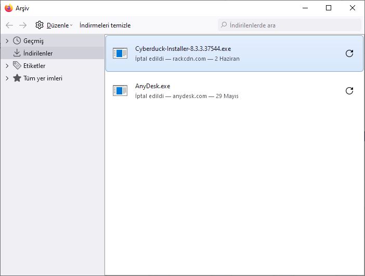The width and height of the screenshot is (365, 276).
Task: Click İndirmeleri temizle button
Action: click(105, 25)
